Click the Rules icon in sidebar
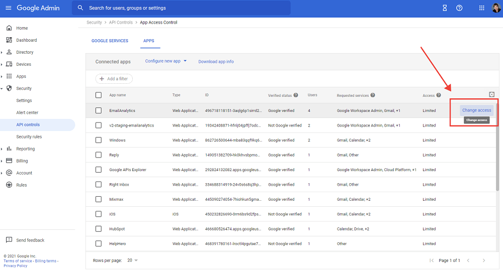The image size is (503, 271). pos(9,185)
